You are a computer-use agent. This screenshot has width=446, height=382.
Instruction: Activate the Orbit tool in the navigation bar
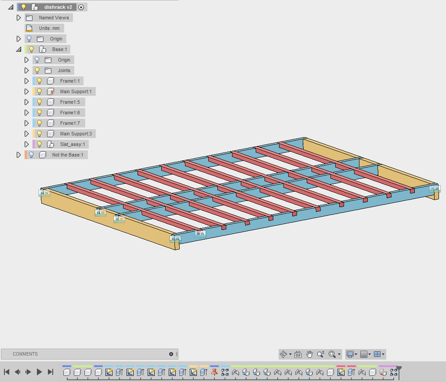(283, 354)
